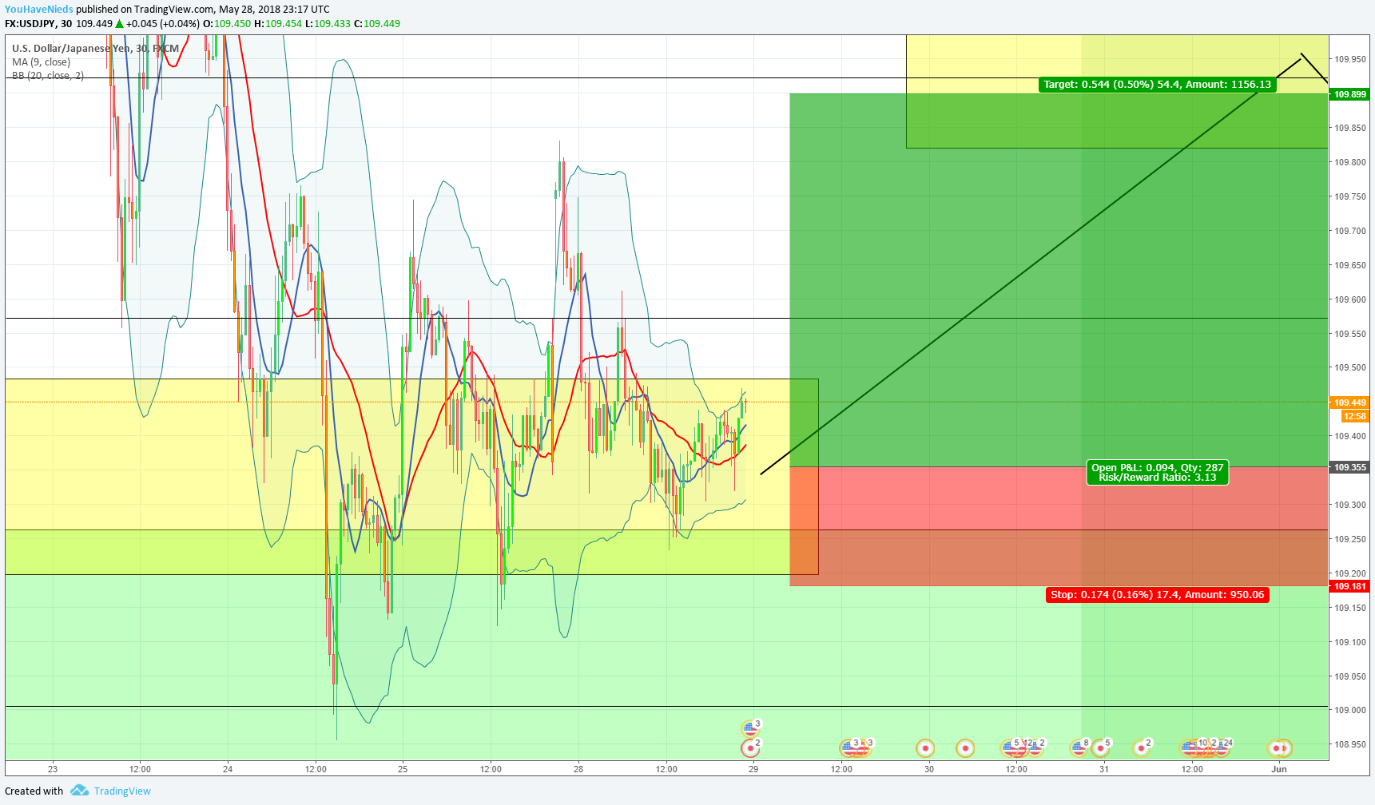1375x805 pixels.
Task: Click the 28 date label on time axis
Action: [578, 769]
